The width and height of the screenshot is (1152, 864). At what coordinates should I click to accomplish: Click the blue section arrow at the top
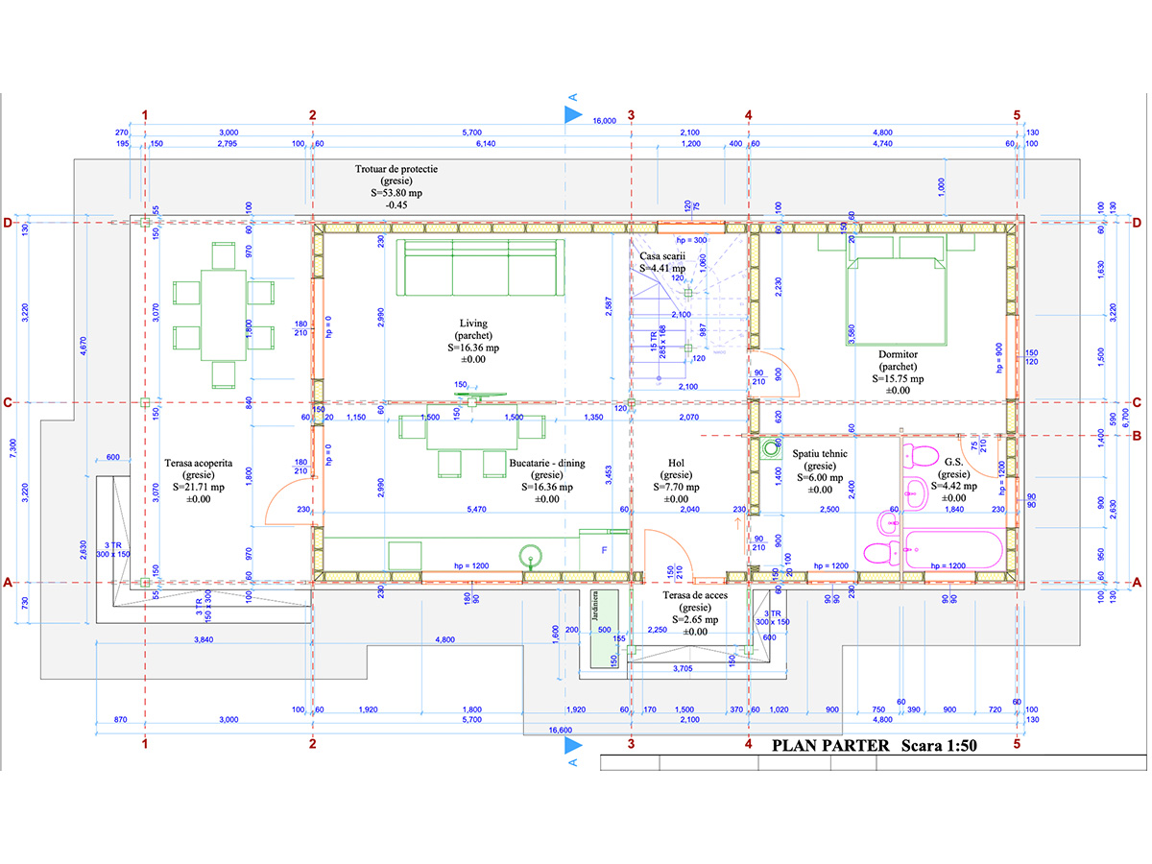point(573,114)
